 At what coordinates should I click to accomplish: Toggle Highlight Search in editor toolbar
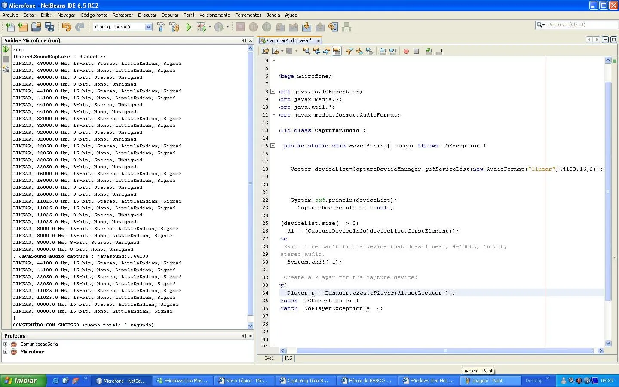pos(337,51)
